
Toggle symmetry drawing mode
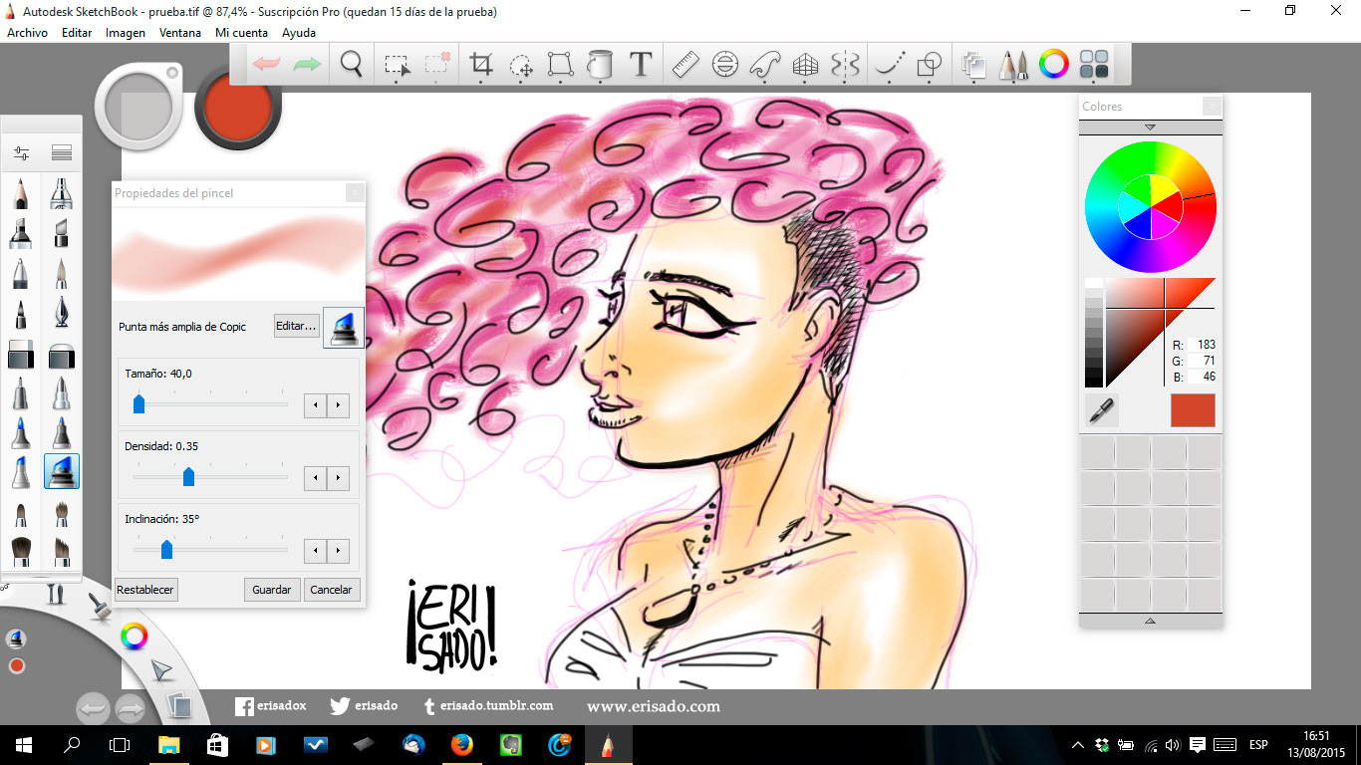coord(845,66)
